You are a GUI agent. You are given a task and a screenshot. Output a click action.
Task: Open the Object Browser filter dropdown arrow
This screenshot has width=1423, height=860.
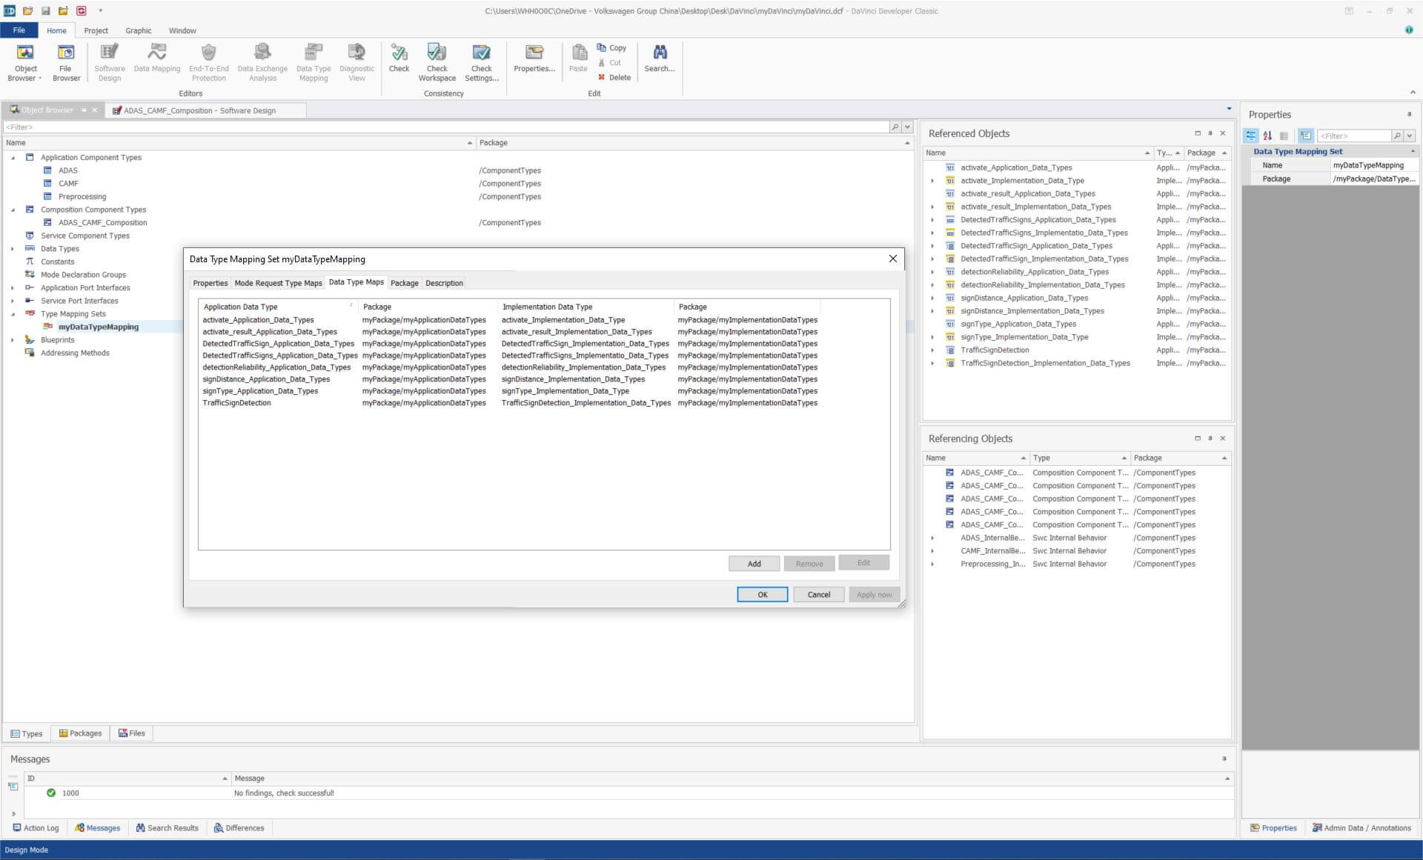907,127
